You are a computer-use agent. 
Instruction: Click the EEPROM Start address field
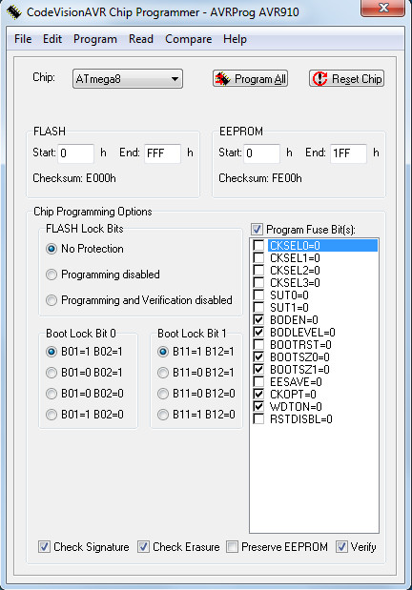coord(261,153)
